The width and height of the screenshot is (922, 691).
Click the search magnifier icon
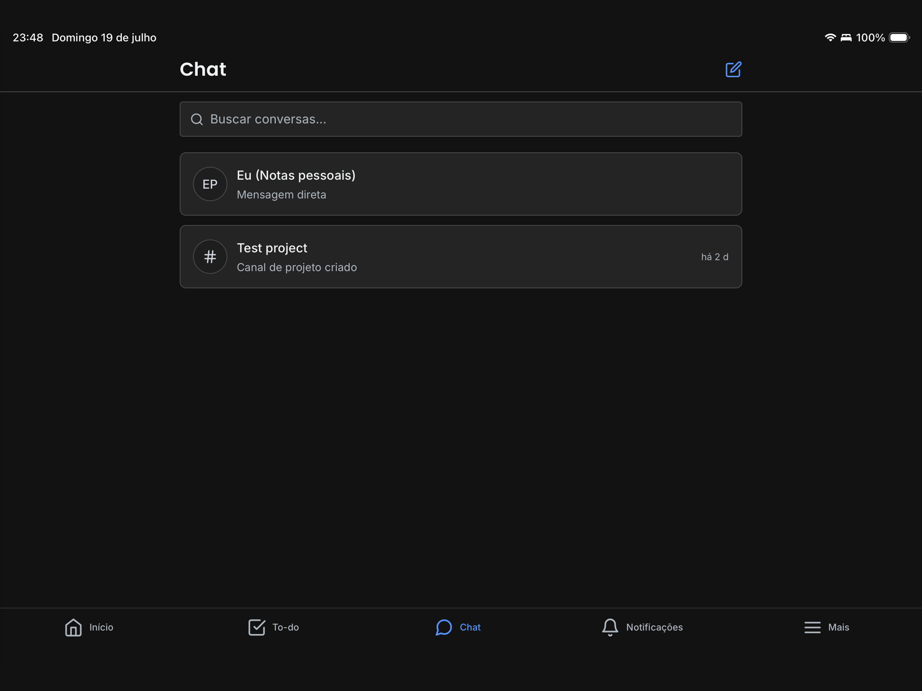(197, 119)
